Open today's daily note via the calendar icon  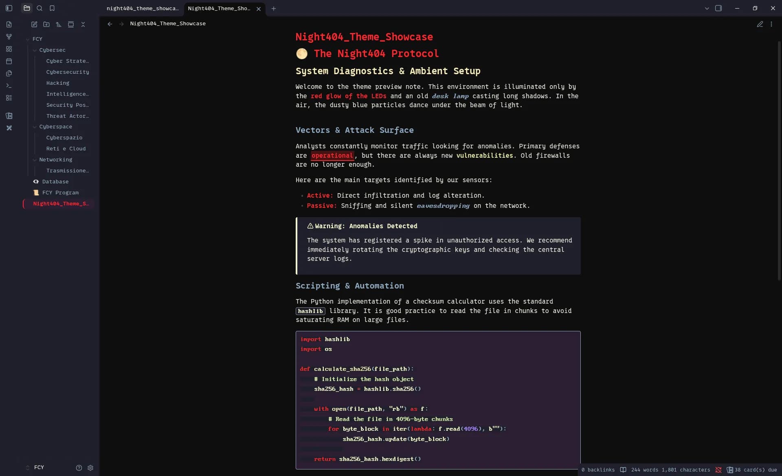[9, 61]
